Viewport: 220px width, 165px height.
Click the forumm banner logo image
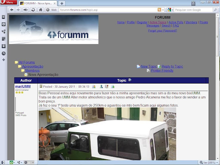[x=54, y=30]
